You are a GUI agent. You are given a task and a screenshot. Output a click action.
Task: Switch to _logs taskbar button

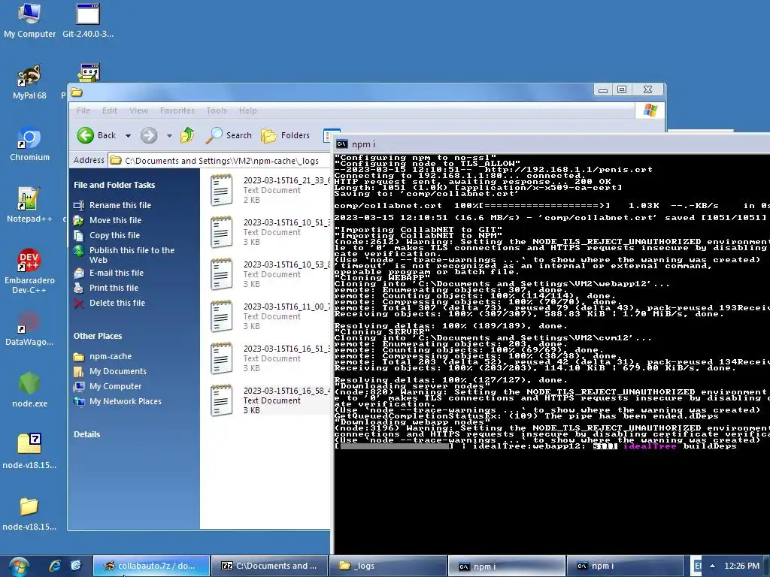(388, 566)
